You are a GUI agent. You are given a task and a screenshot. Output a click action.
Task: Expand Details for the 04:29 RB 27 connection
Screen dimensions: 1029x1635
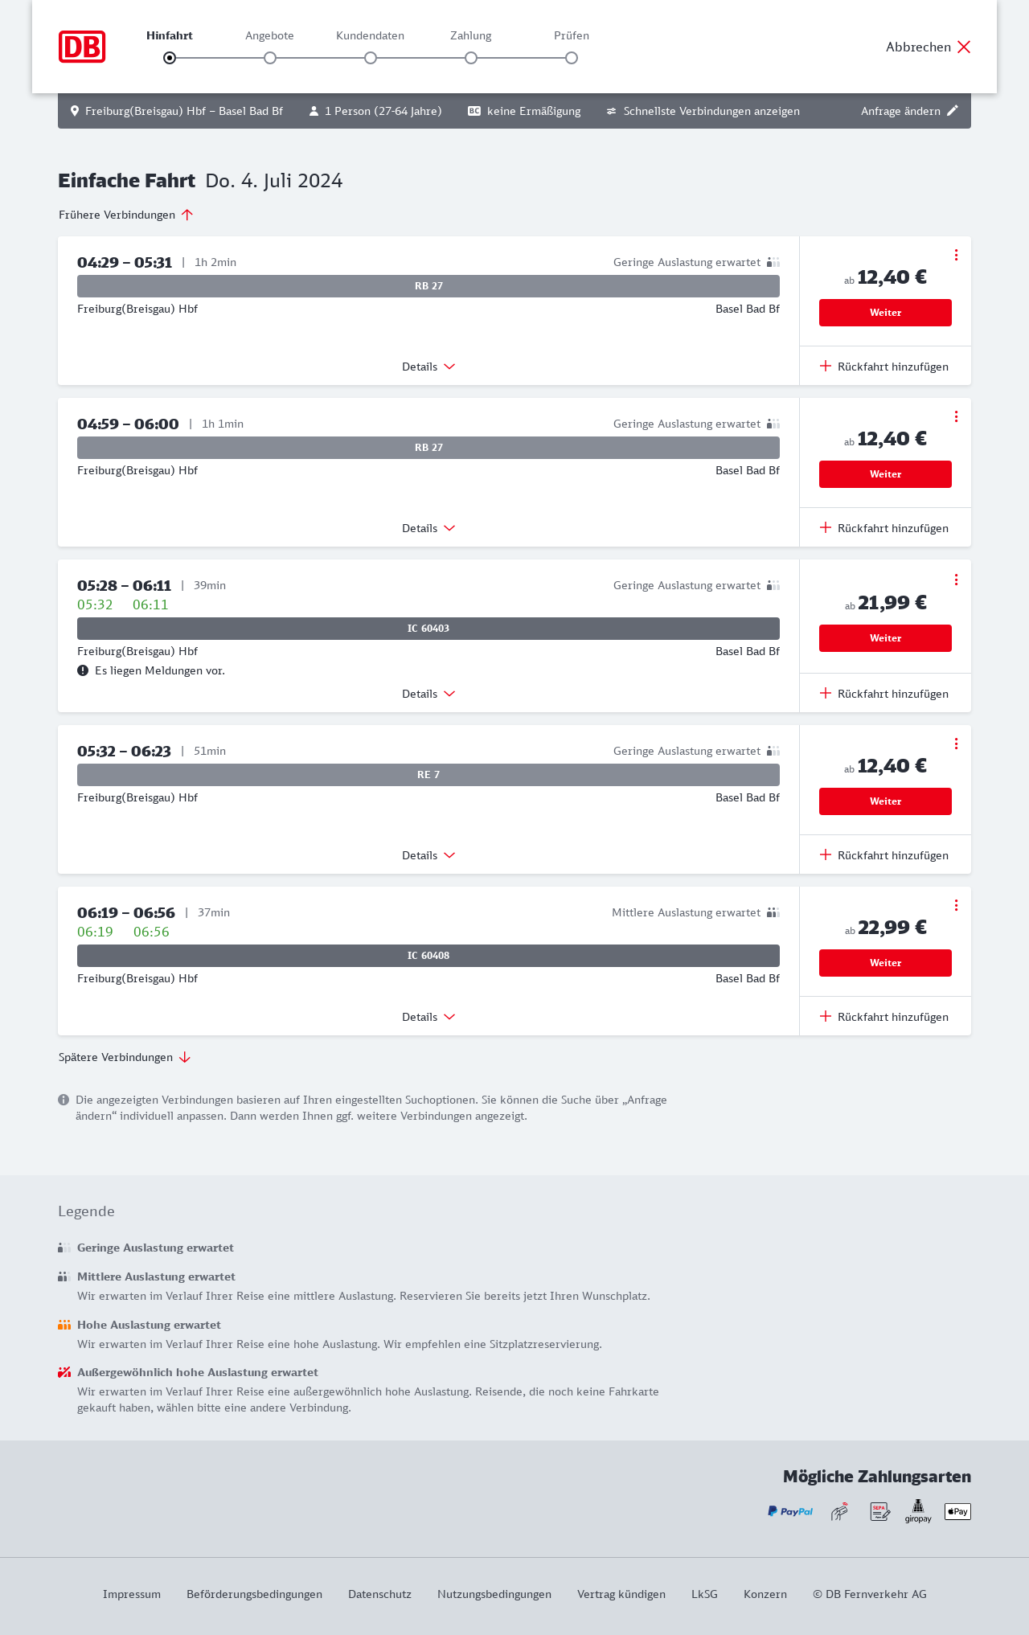point(428,367)
